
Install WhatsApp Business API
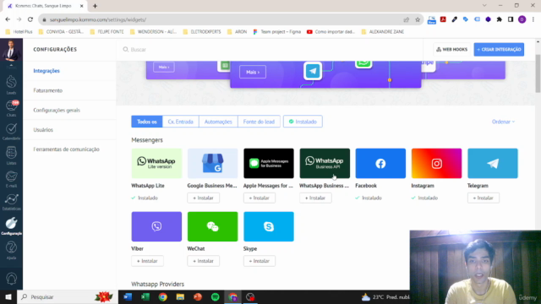click(315, 198)
